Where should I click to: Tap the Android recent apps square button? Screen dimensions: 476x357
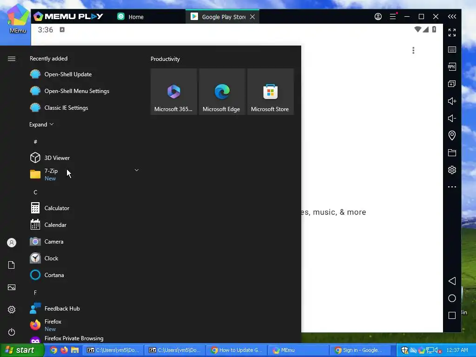pyautogui.click(x=452, y=316)
